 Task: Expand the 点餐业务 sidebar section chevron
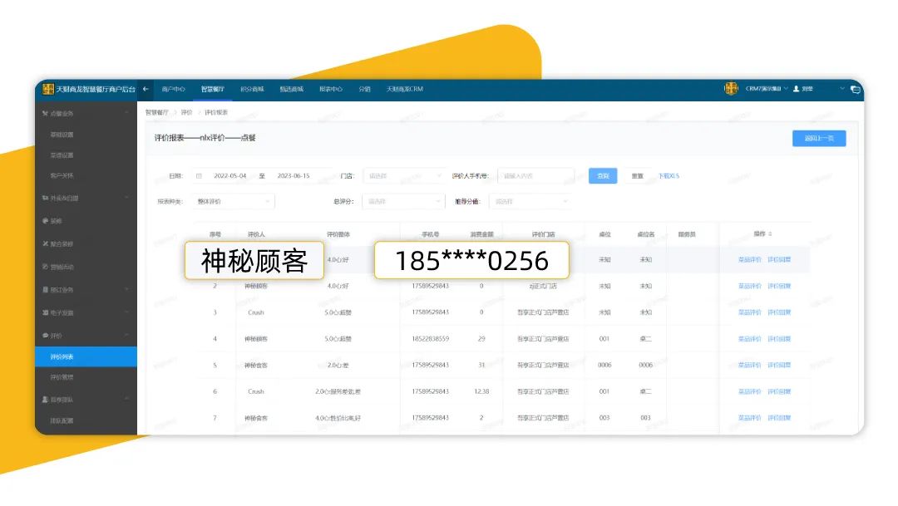point(126,113)
